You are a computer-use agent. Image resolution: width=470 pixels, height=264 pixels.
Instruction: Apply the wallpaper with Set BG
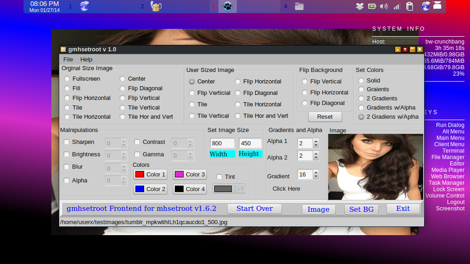[x=361, y=209]
